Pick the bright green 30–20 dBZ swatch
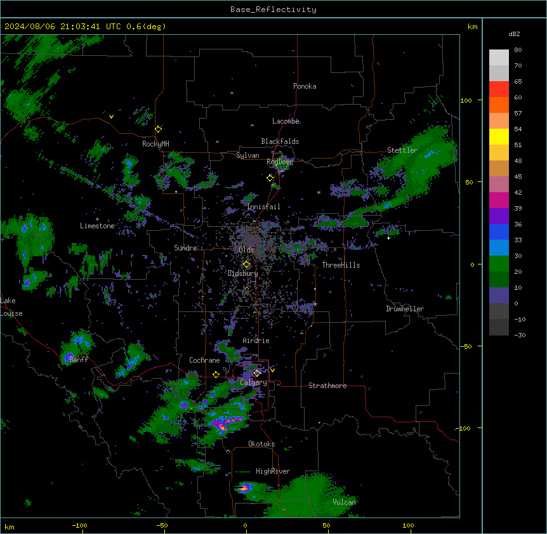Image resolution: width=547 pixels, height=534 pixels. click(x=499, y=264)
